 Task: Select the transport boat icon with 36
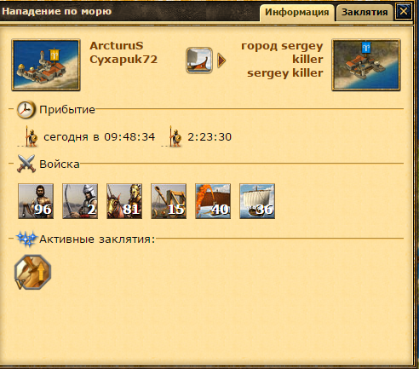point(257,201)
